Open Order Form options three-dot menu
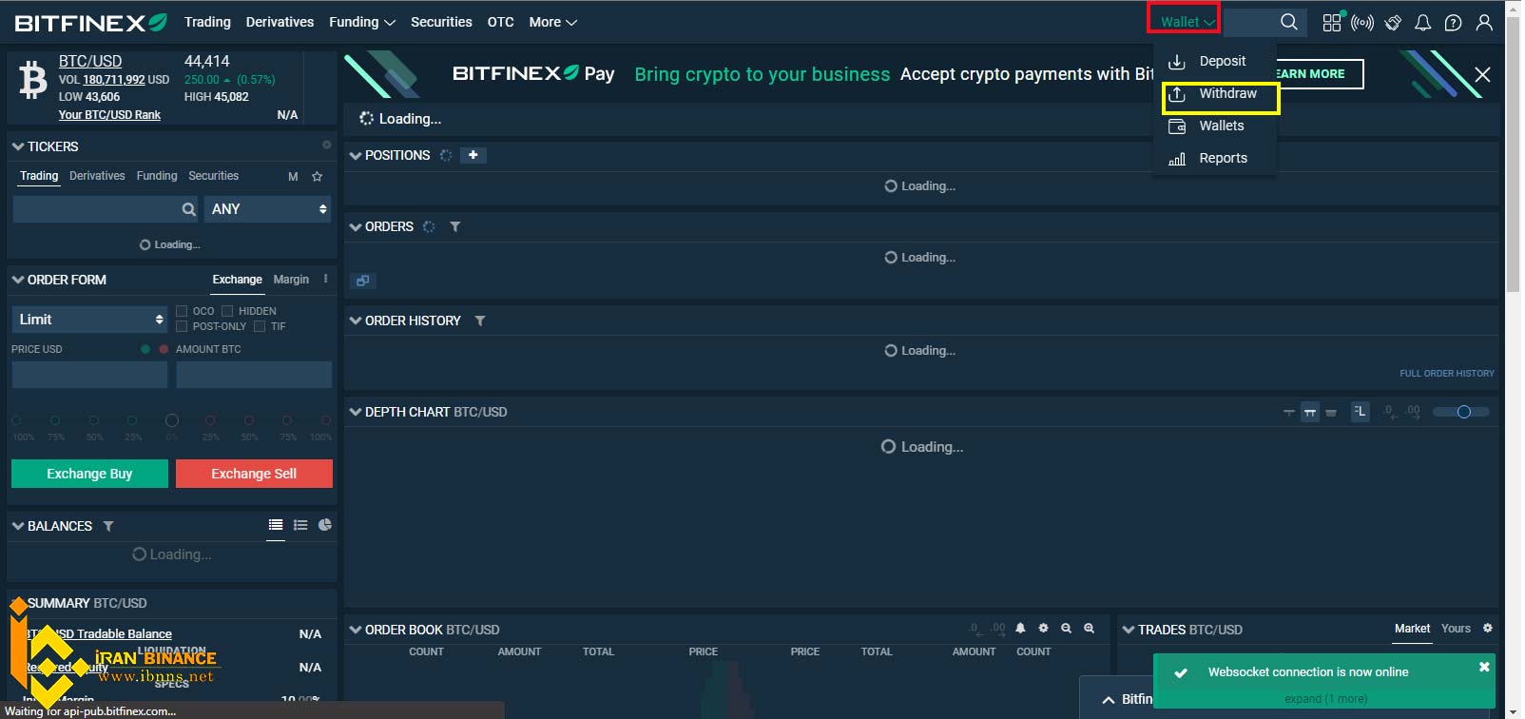Image resolution: width=1525 pixels, height=719 pixels. click(325, 279)
